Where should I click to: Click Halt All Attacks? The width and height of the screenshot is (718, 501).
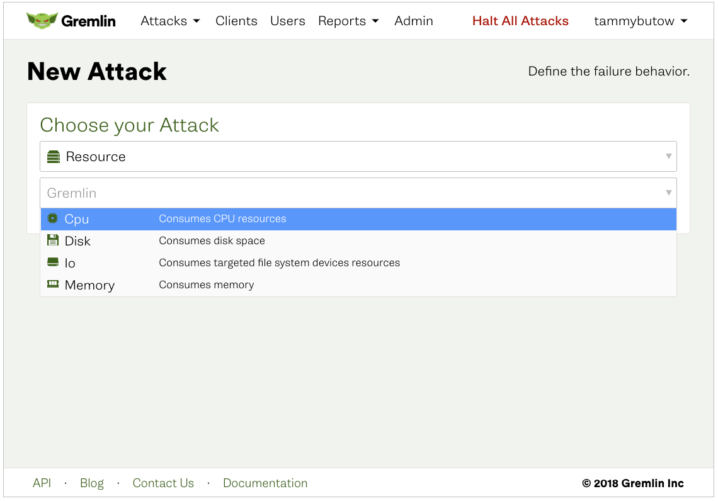(520, 21)
